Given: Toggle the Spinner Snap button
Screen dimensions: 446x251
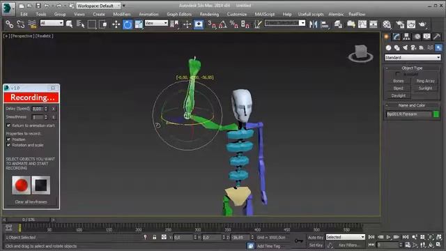Looking at the screenshot, I should click(245, 24).
